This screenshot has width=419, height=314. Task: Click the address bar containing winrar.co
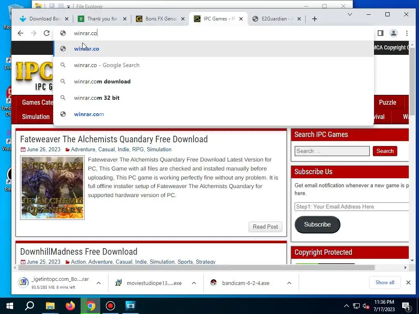(214, 33)
